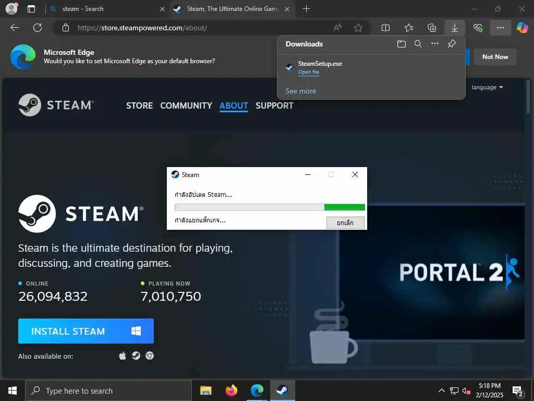This screenshot has width=534, height=401.
Task: Cancel the Steam update with ยกเลิก button
Action: pyautogui.click(x=345, y=222)
